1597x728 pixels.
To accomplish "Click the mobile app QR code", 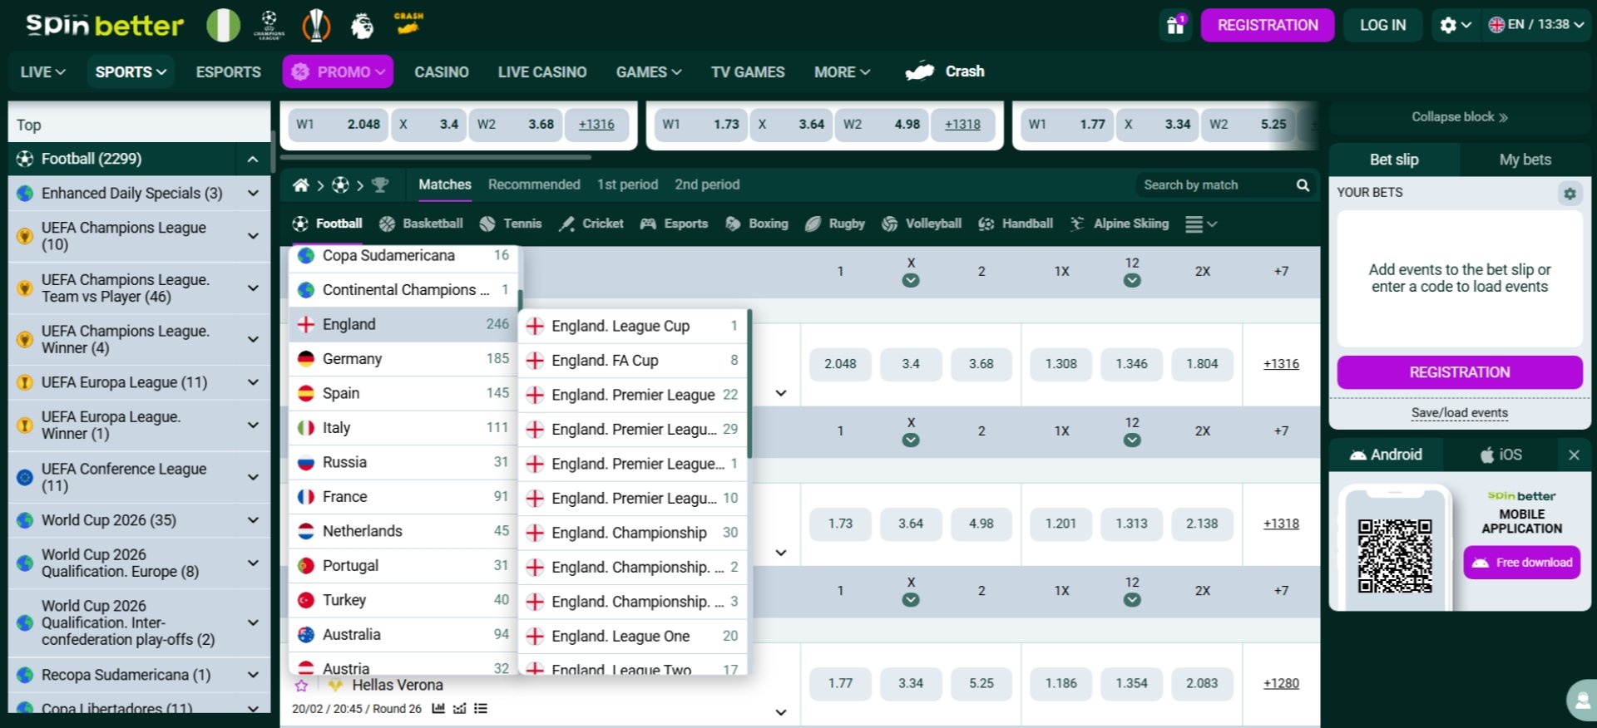I will pos(1395,556).
